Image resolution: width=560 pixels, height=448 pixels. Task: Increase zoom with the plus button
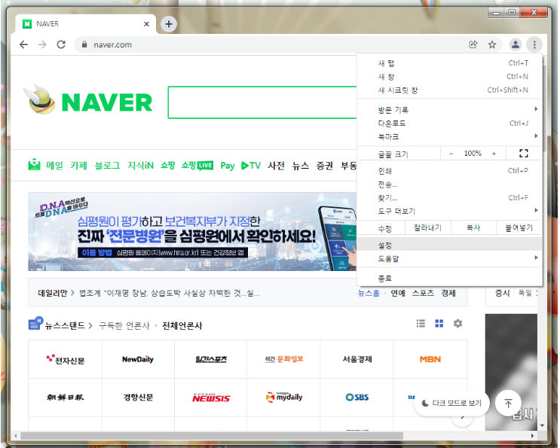(494, 154)
